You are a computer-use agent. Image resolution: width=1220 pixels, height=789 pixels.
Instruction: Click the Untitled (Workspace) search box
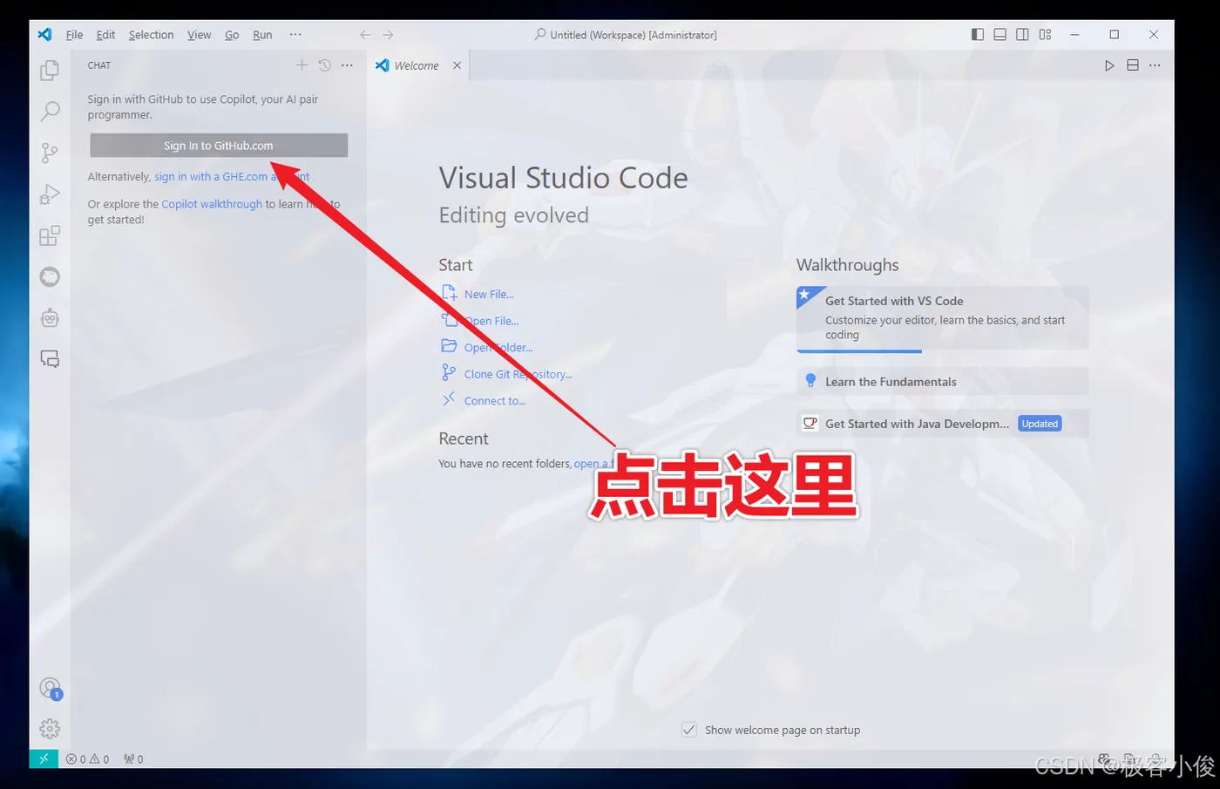tap(626, 35)
